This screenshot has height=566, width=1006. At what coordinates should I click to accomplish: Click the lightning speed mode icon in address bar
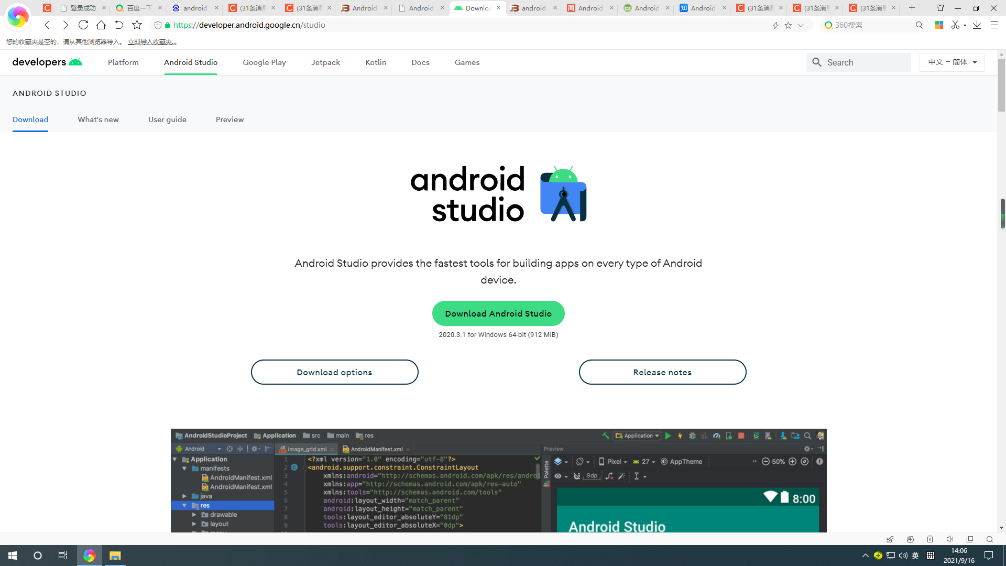coord(775,25)
